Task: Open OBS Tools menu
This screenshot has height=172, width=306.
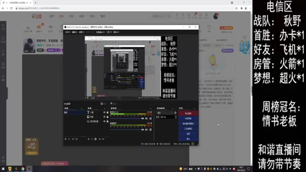Action: 109,32
